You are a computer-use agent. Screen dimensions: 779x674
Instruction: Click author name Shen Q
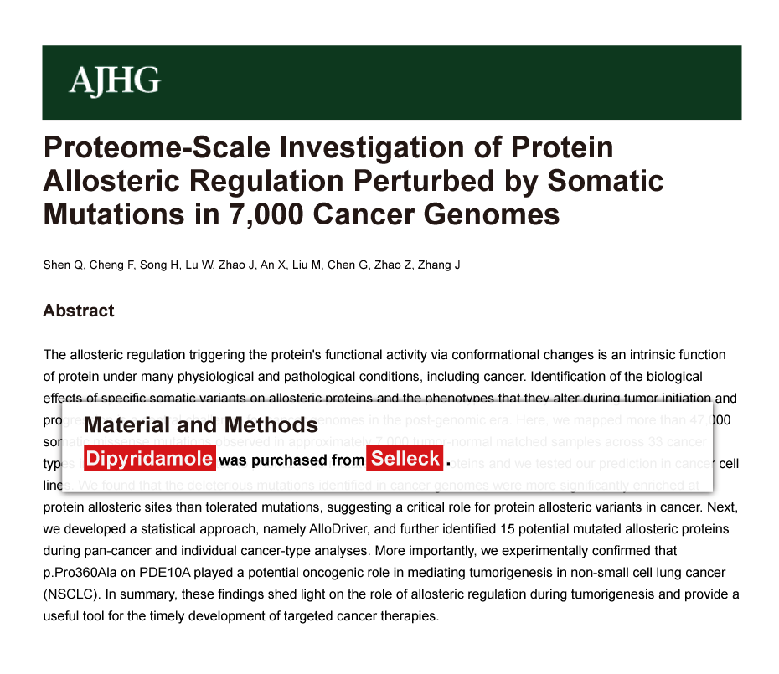point(64,265)
